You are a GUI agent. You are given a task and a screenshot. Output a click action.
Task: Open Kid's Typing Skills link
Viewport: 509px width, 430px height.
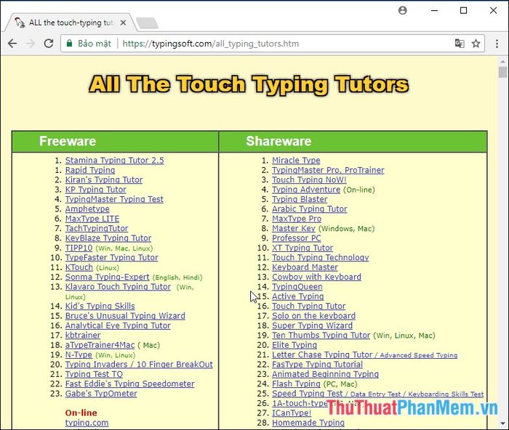(100, 306)
